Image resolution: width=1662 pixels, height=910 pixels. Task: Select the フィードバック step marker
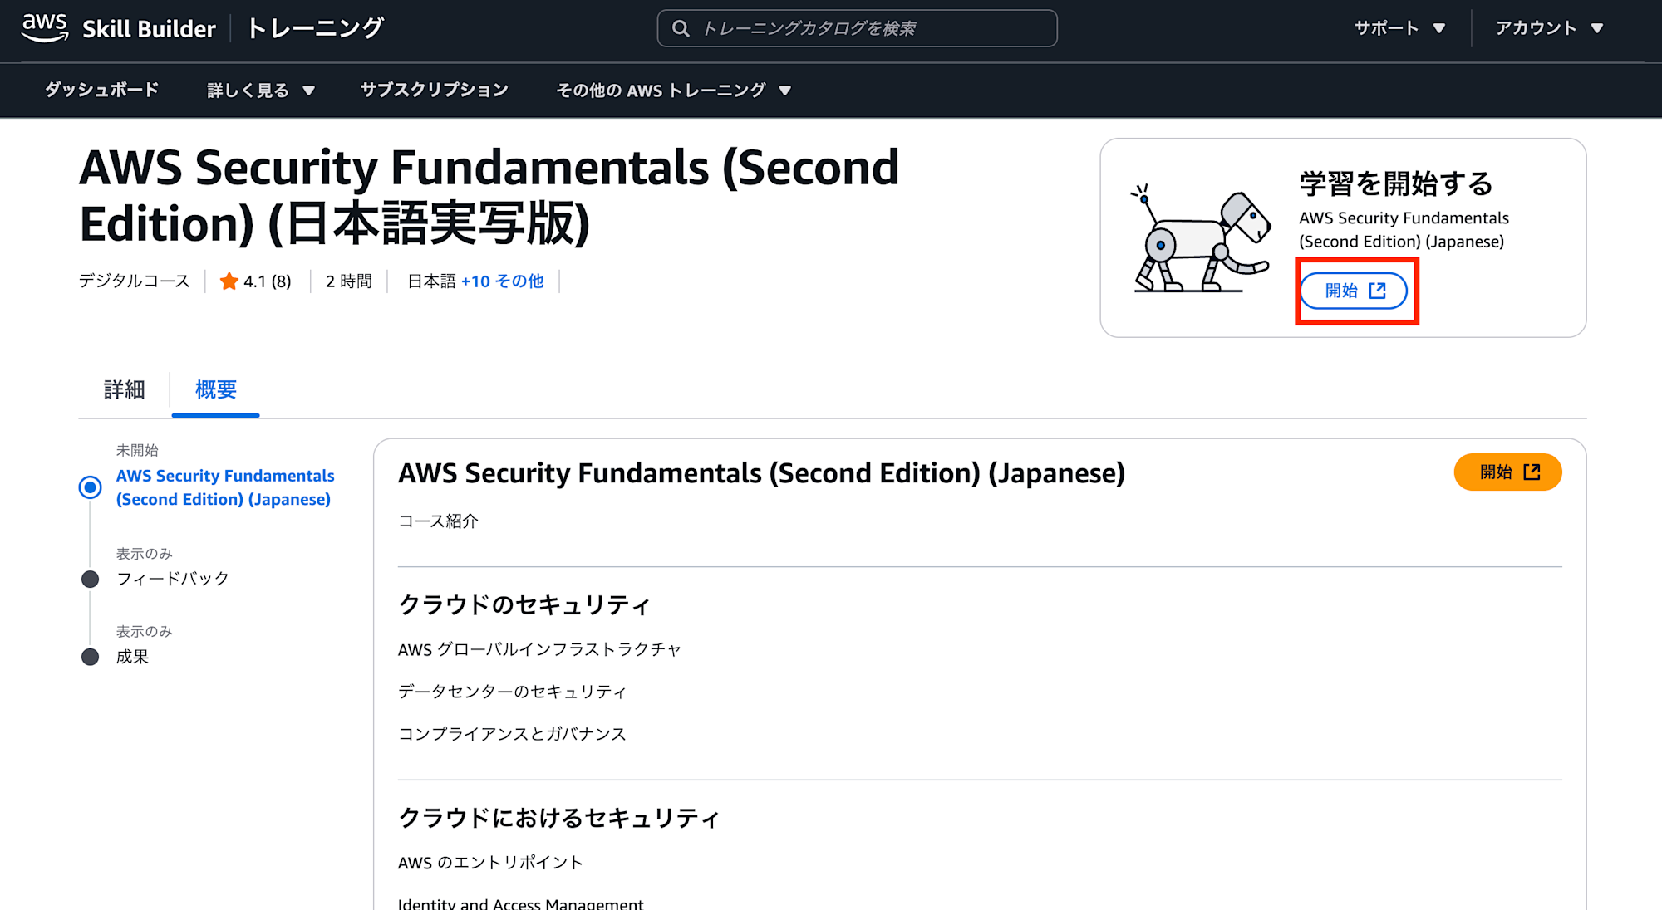point(90,579)
